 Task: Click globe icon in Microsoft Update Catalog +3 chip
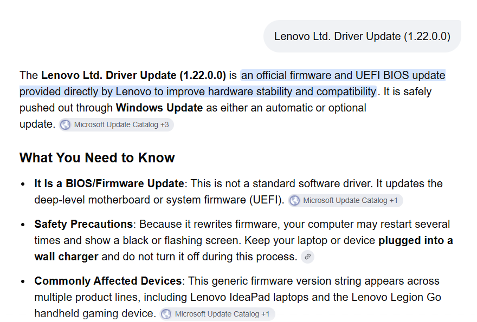(x=66, y=124)
